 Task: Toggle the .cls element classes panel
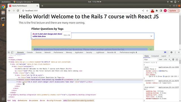coord(165,59)
